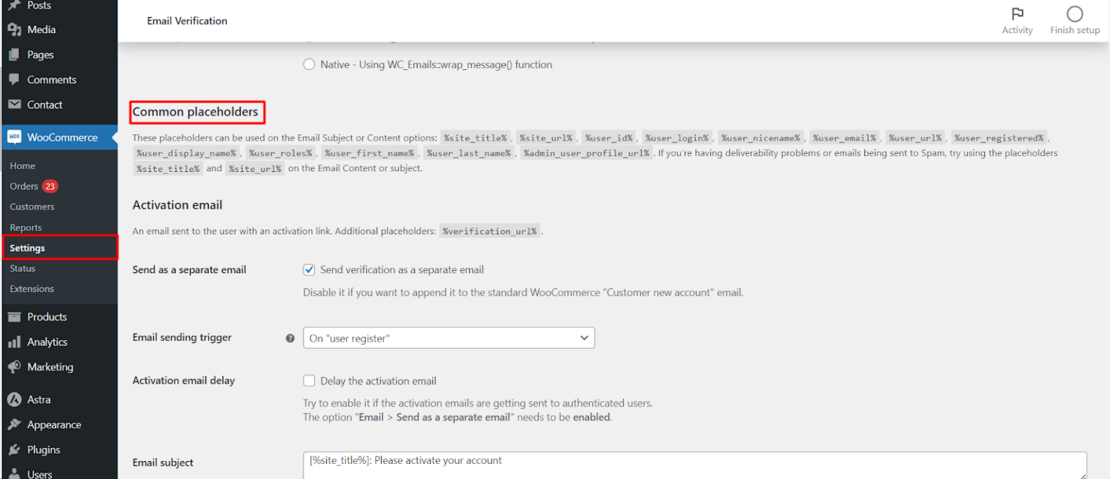Open the Media library icon
The image size is (1110, 479).
point(16,30)
